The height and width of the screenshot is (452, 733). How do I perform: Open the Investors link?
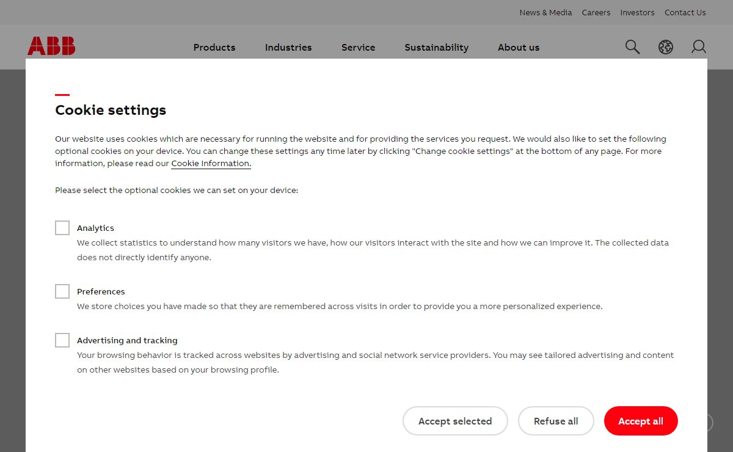637,12
